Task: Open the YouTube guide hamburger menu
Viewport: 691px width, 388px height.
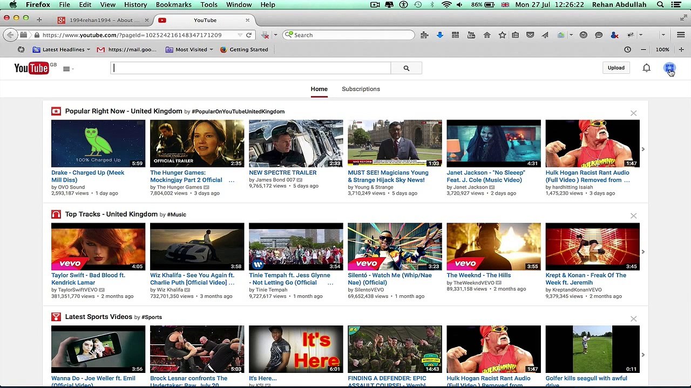Action: point(66,68)
